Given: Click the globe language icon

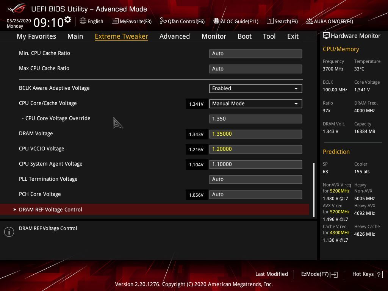Looking at the screenshot, I should (83, 21).
